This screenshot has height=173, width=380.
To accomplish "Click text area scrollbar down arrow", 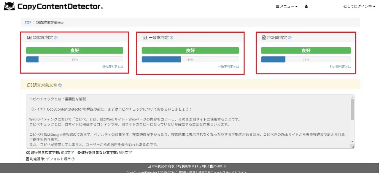I will [352, 142].
